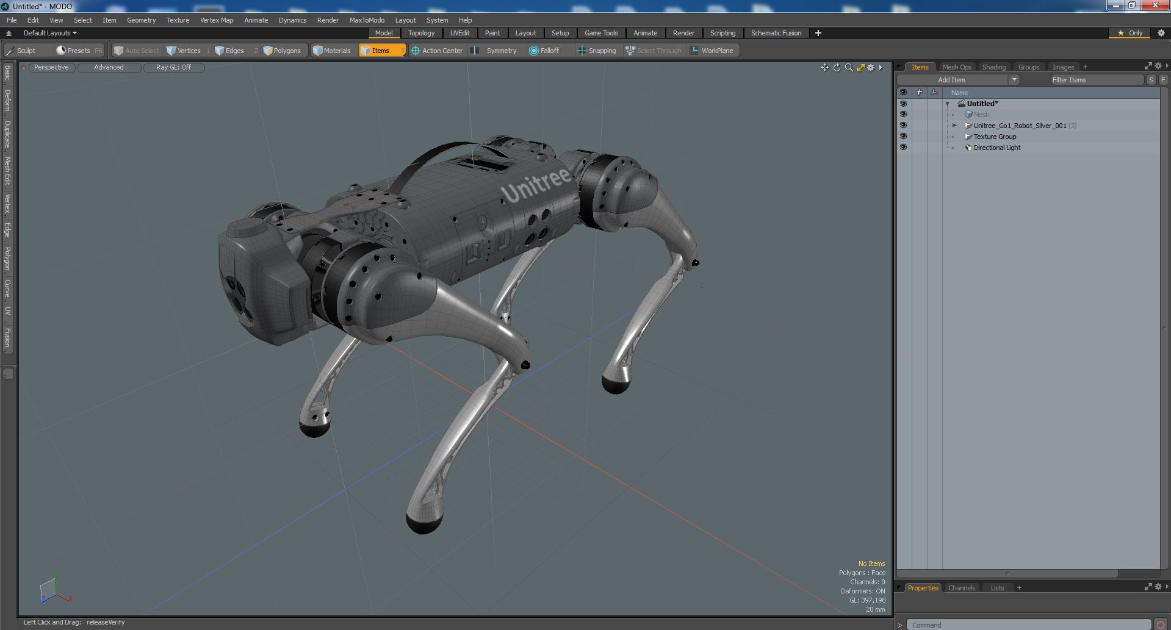Select the Texture Group item
1171x630 pixels.
click(995, 137)
